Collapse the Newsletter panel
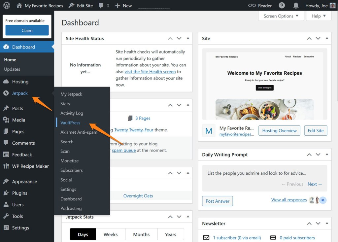The height and width of the screenshot is (242, 338). point(327,223)
